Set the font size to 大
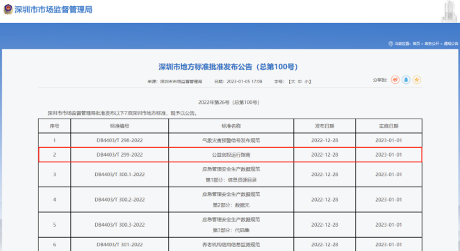This screenshot has width=460, height=251. click(293, 82)
